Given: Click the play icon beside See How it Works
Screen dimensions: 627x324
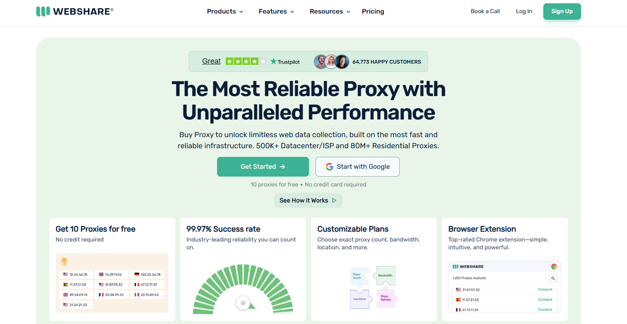Looking at the screenshot, I should tap(334, 200).
